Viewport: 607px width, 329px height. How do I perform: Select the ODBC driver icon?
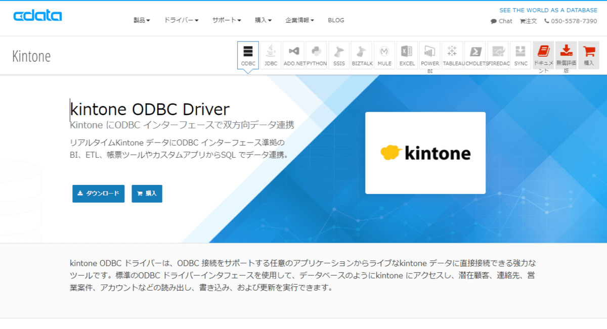[248, 55]
